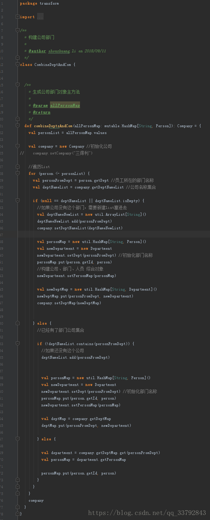
Task: Click 'val newDeptMap' declaration line
Action: pyautogui.click(x=97, y=289)
